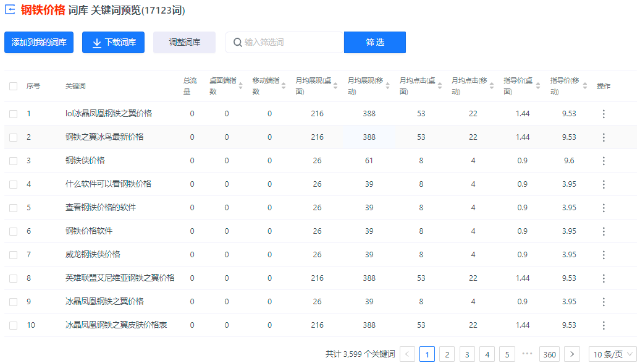Click 添加到我的词库 button
The width and height of the screenshot is (640, 363).
39,43
